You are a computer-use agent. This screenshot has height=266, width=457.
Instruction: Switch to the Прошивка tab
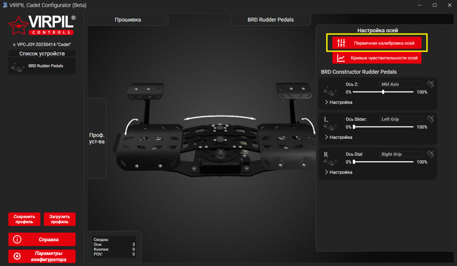pyautogui.click(x=128, y=20)
